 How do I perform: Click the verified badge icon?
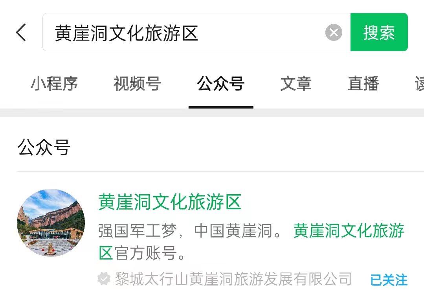tap(104, 279)
